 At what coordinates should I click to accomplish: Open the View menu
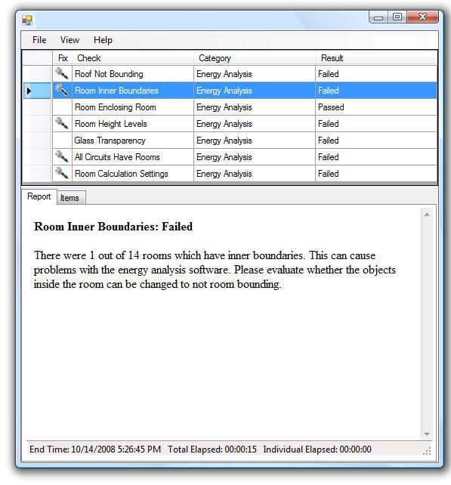coord(70,40)
